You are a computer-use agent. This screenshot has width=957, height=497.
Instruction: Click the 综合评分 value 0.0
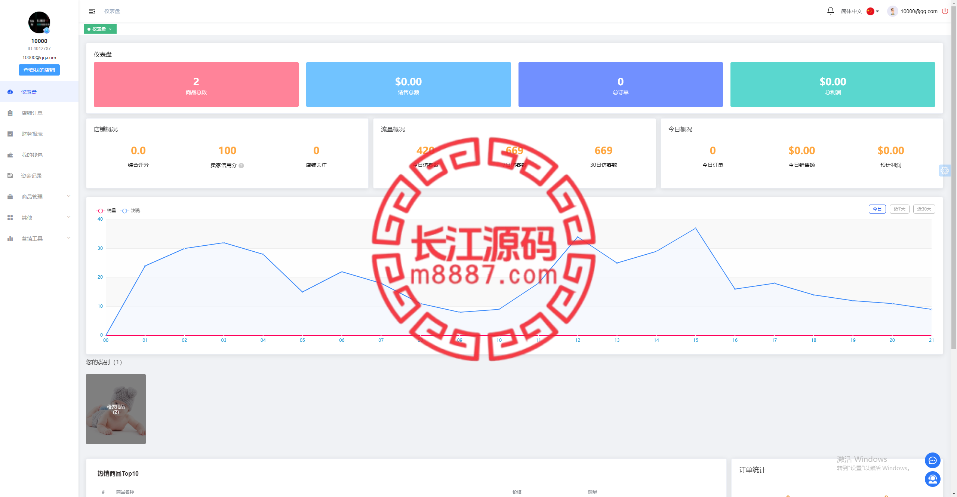point(138,150)
